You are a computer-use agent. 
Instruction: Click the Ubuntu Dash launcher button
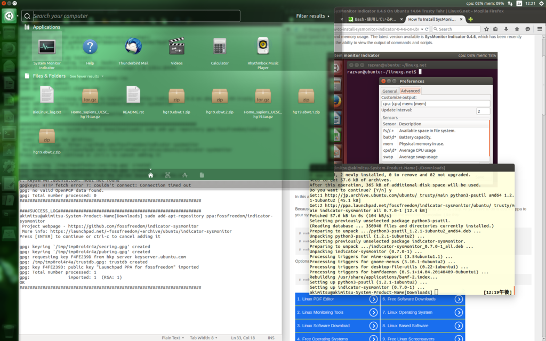[x=9, y=16]
